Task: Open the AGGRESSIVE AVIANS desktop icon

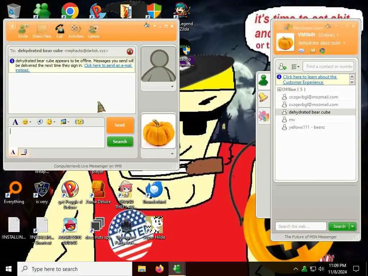Action: tap(70, 231)
